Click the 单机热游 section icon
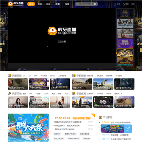142x142 pixels. 74,75
